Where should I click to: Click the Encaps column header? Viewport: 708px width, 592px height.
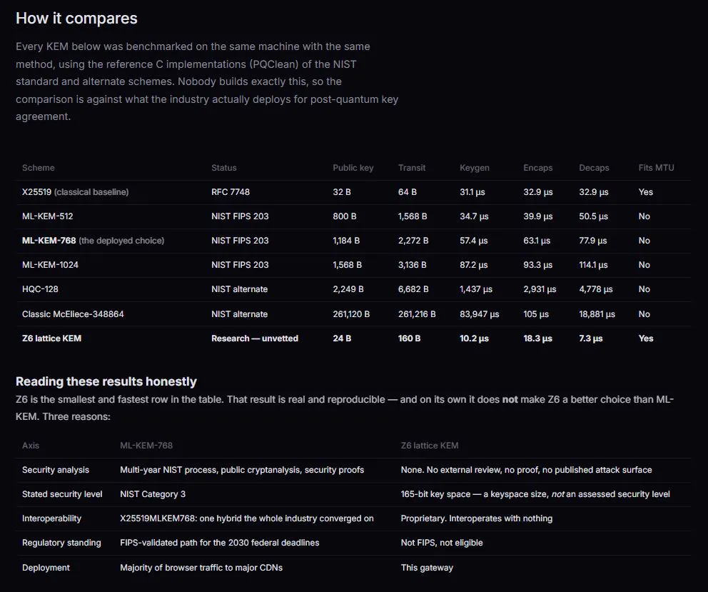tap(537, 168)
